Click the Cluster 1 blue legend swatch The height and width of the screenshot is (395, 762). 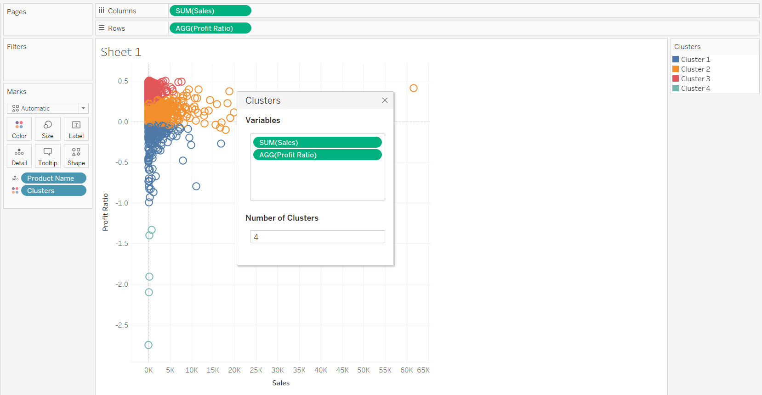coord(676,59)
